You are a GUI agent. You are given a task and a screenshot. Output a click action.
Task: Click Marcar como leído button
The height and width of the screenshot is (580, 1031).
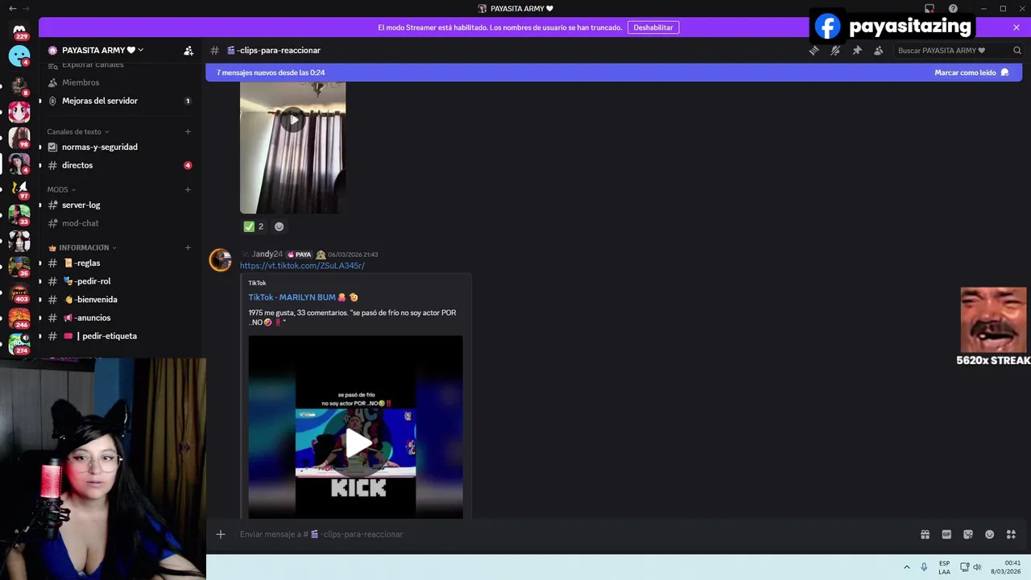coord(971,72)
